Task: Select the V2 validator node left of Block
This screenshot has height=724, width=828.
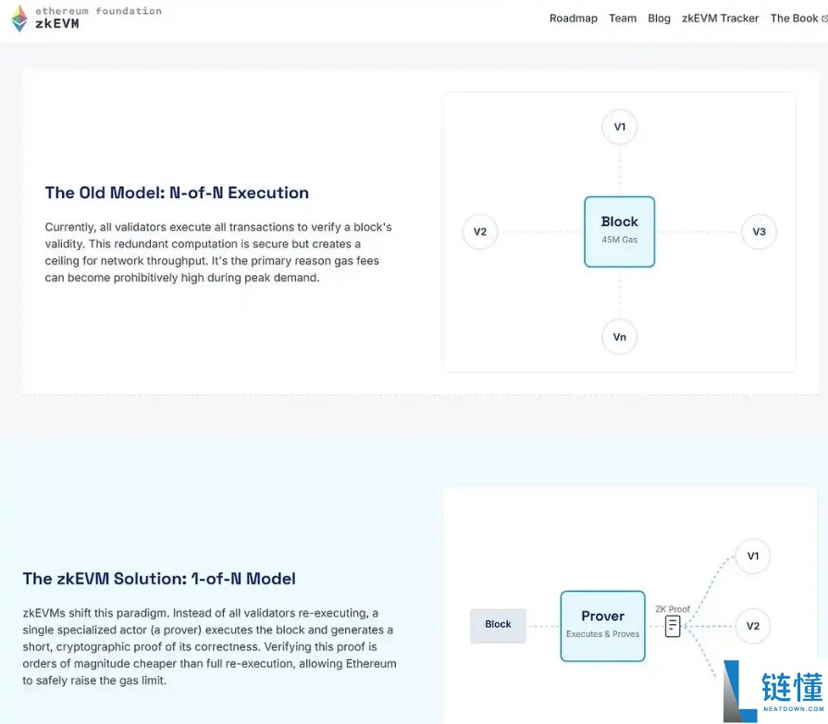Action: 479,231
